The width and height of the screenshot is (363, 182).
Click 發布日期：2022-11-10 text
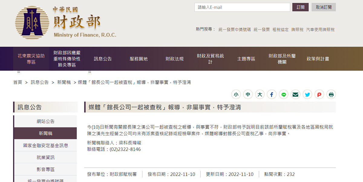(172, 174)
